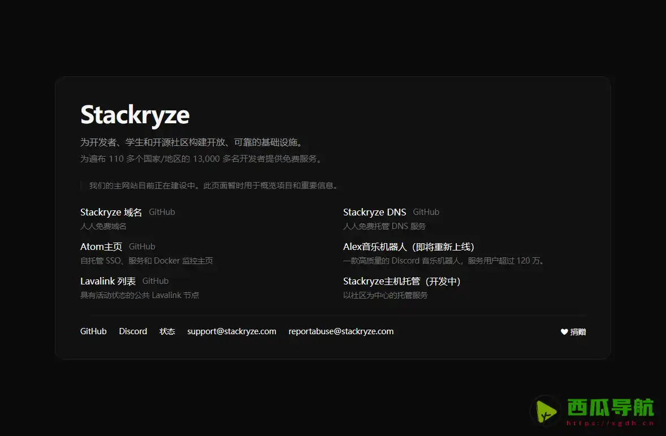Click Alex音乐机器人 (即将重新上线) title
This screenshot has width=666, height=436.
click(409, 247)
